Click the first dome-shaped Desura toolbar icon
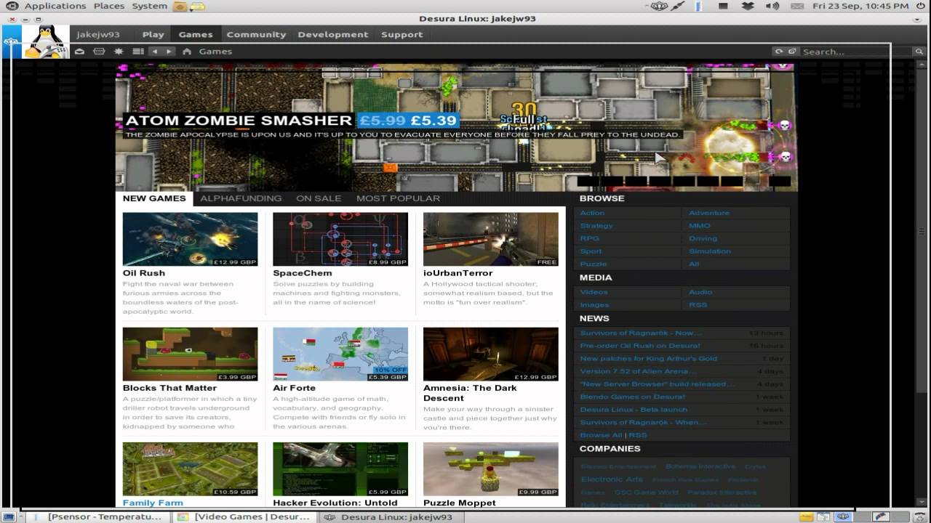Image resolution: width=931 pixels, height=523 pixels. coord(79,52)
